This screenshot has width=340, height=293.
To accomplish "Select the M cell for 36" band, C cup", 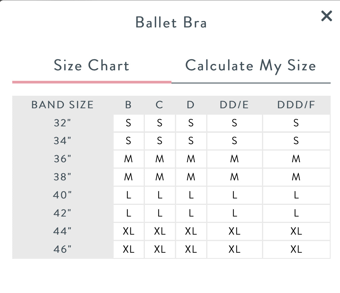I will pos(159,159).
